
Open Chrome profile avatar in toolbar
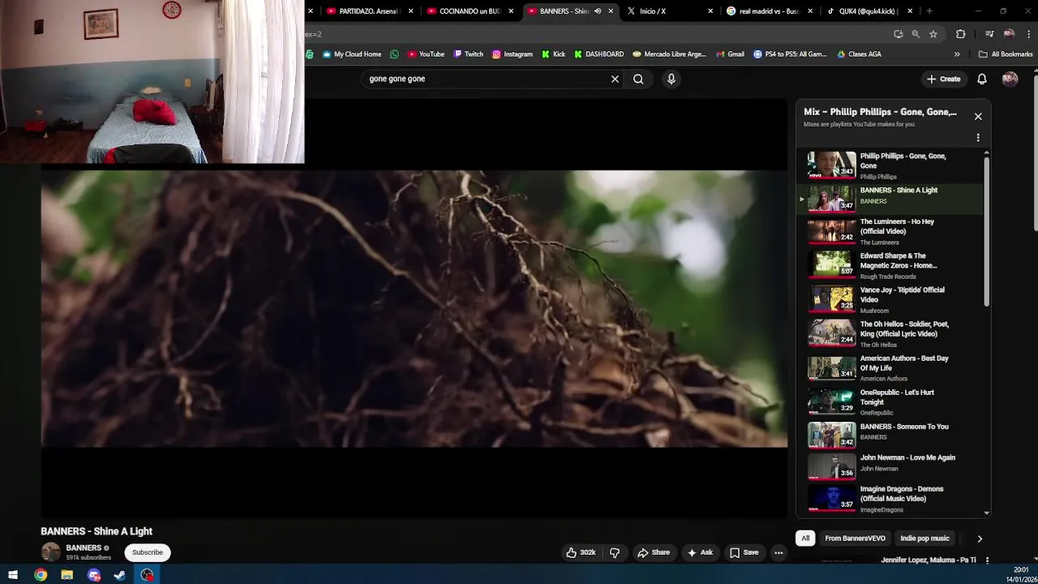[1009, 34]
